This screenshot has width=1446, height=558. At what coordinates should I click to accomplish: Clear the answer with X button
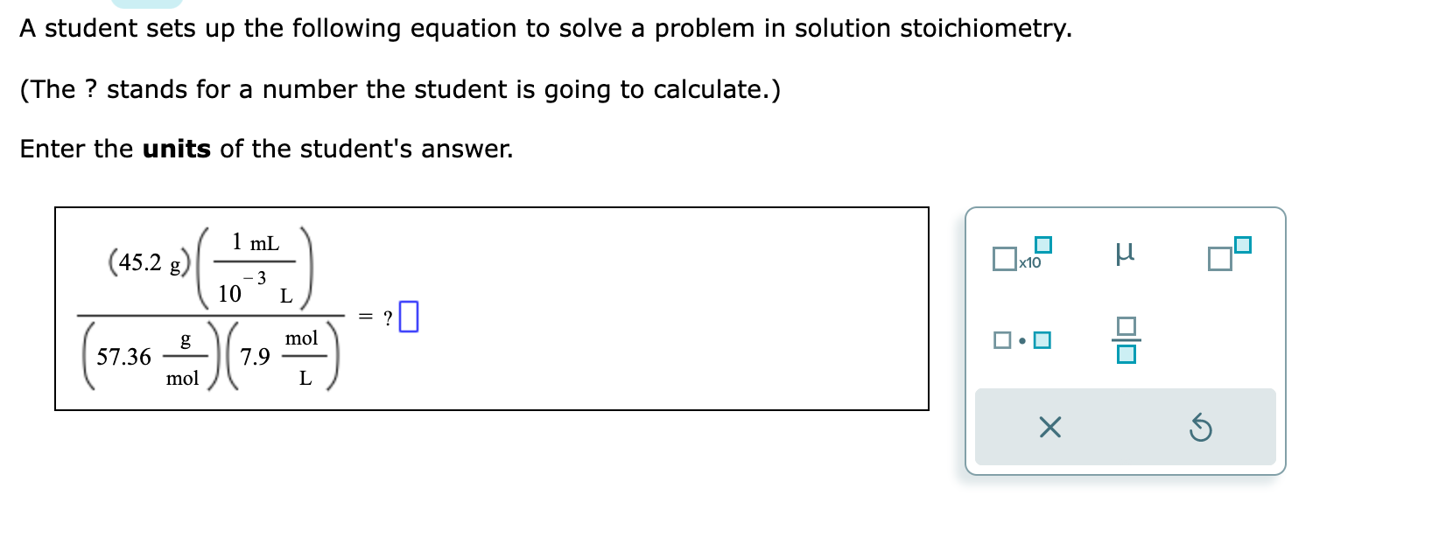click(1049, 428)
